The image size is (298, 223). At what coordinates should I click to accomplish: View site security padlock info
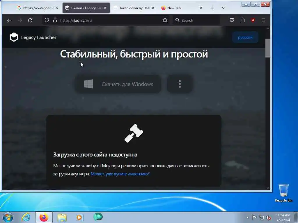[x=55, y=20]
